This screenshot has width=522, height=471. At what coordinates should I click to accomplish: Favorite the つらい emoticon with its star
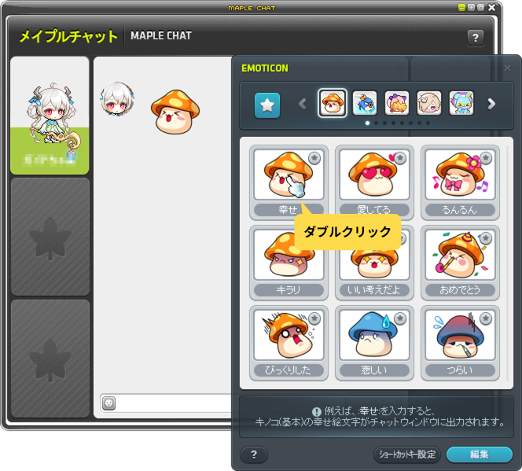tap(486, 318)
